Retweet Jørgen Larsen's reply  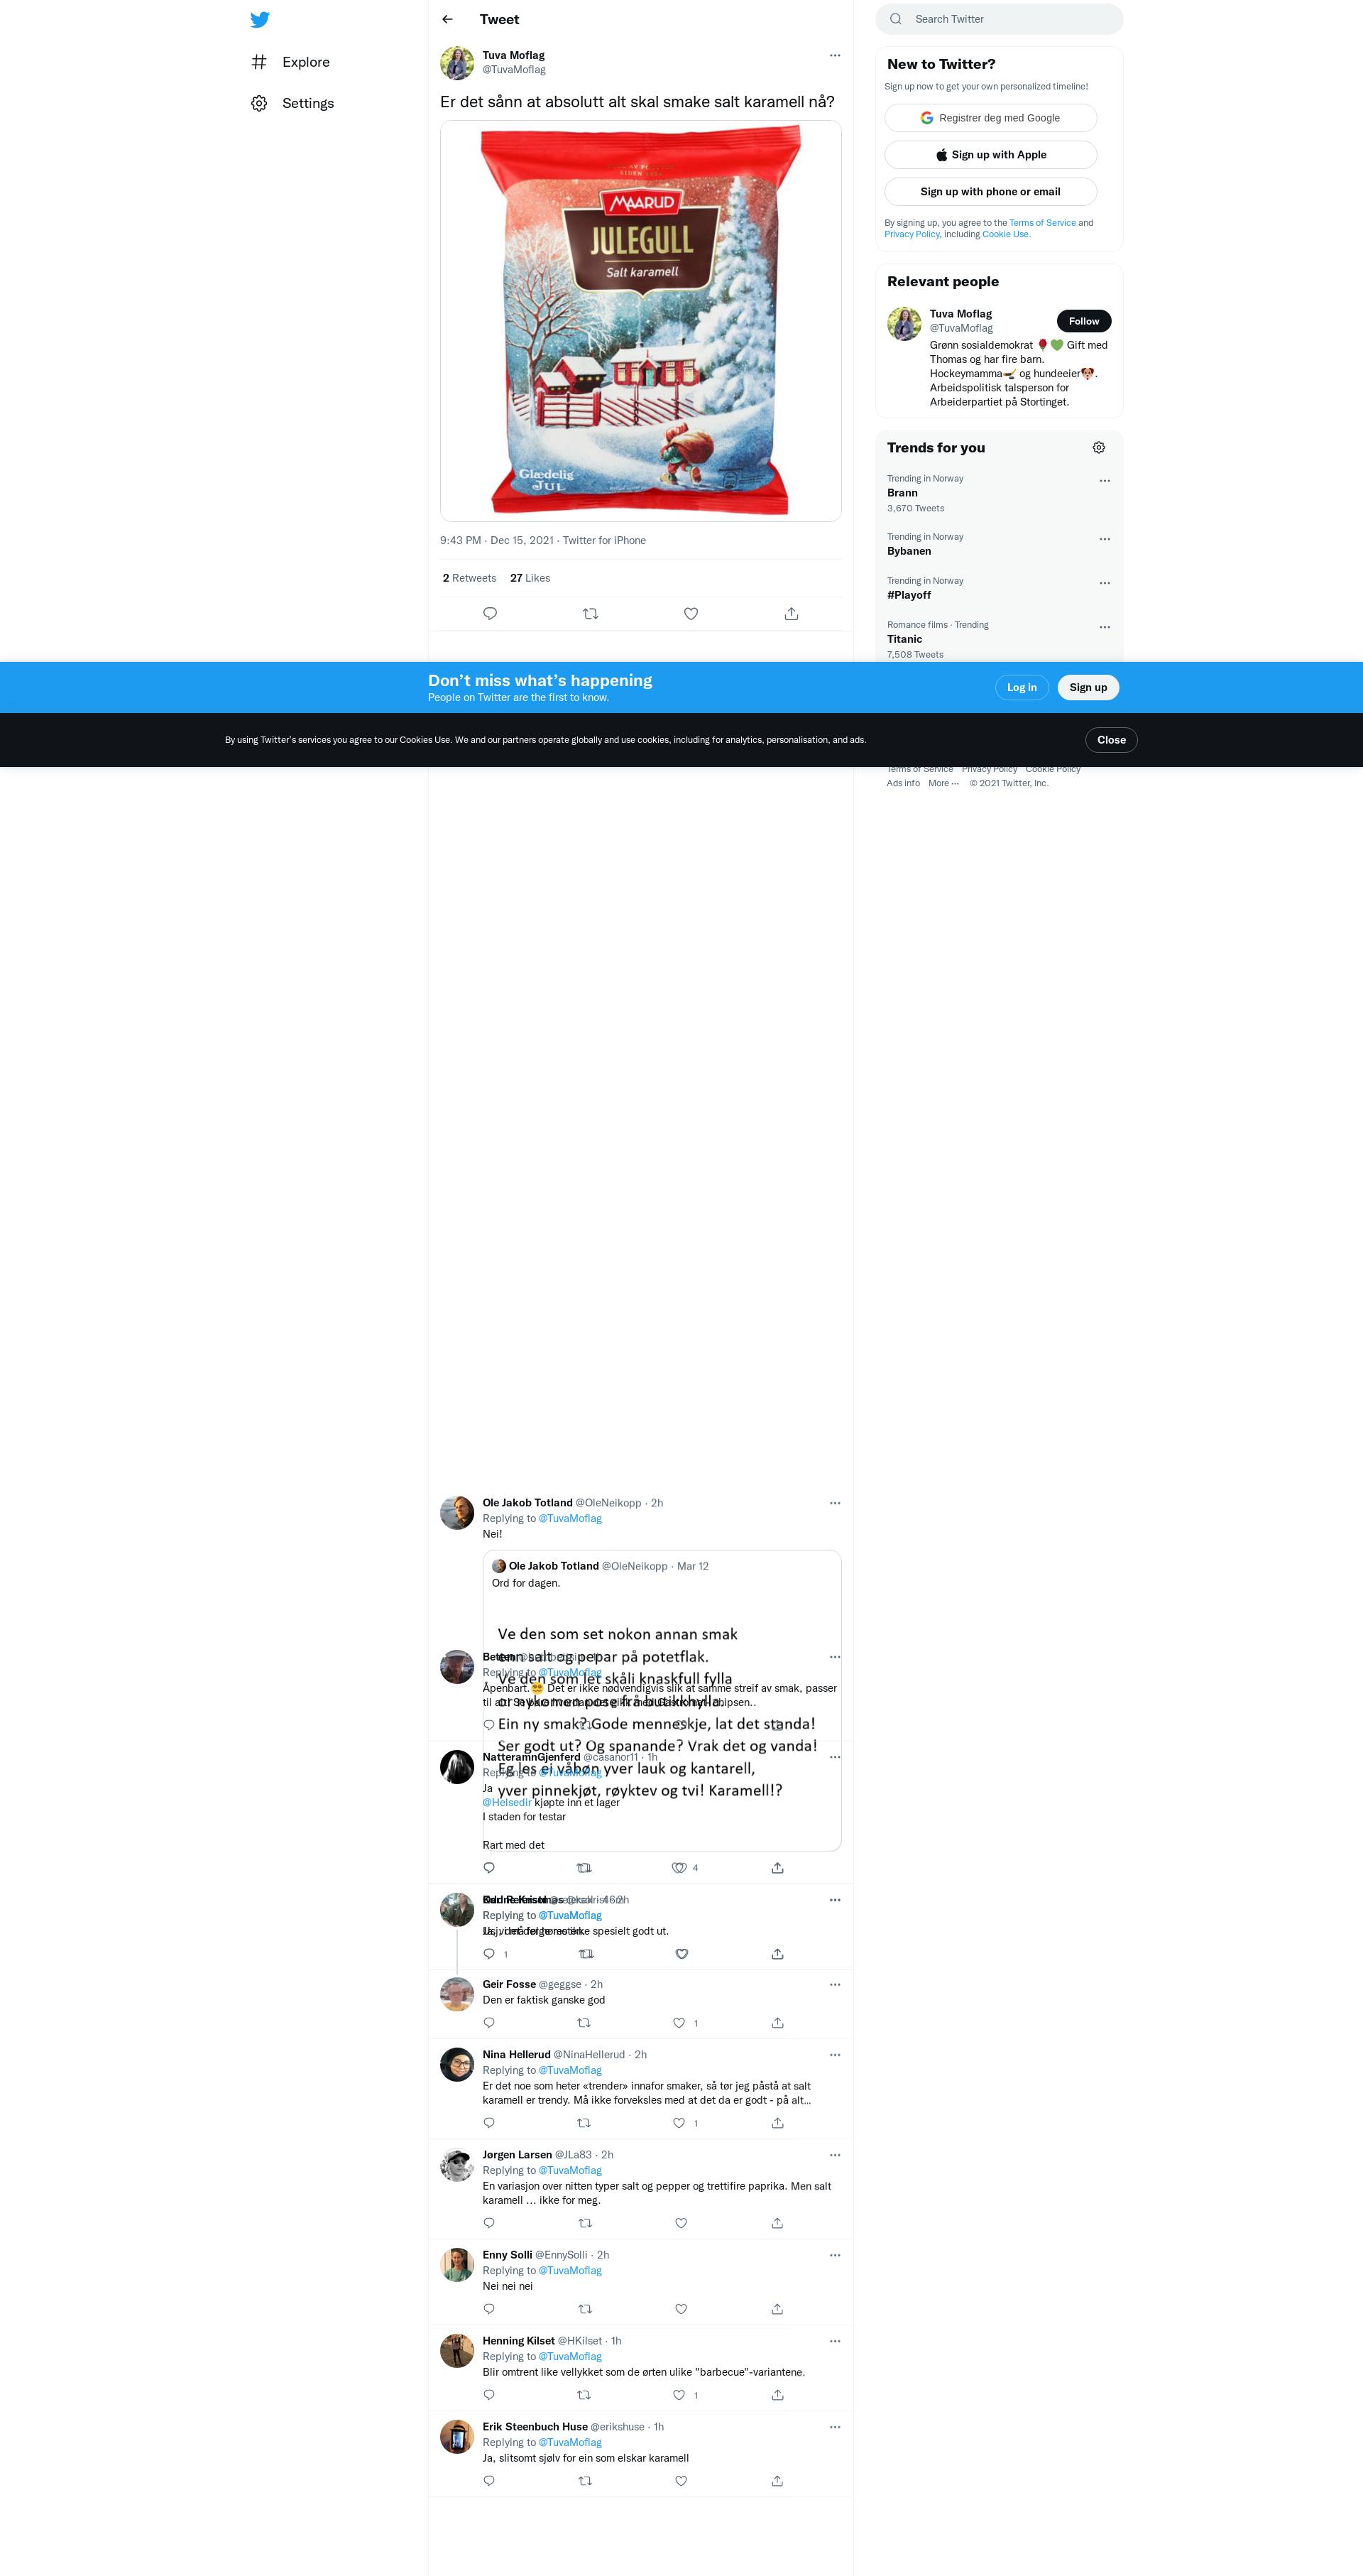[586, 2223]
